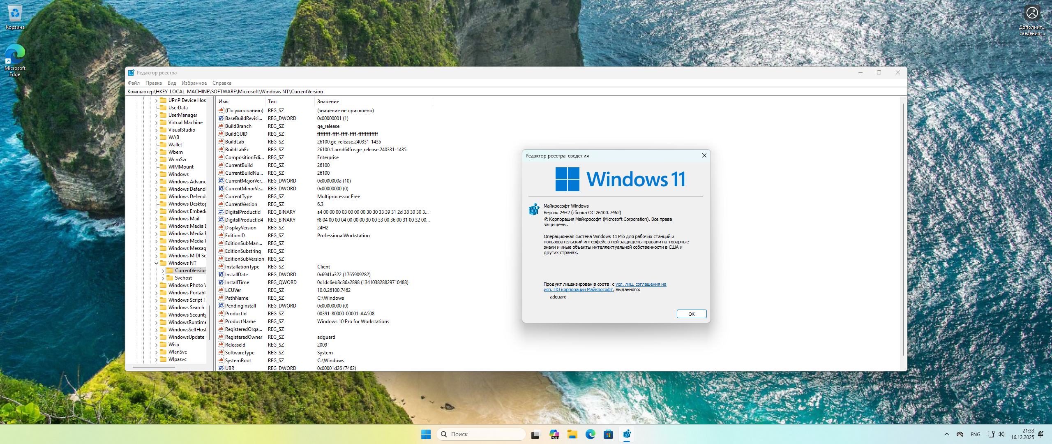
Task: Expand the CurrentVersion tree node
Action: coord(163,271)
